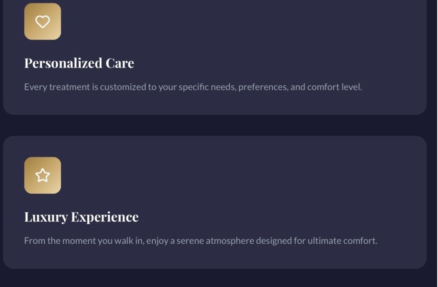Select the "Luxury Experience" heading
The width and height of the screenshot is (438, 287).
click(81, 217)
